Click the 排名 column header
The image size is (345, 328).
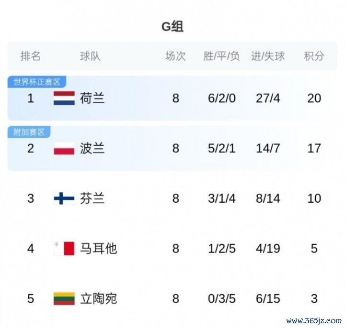coord(31,56)
